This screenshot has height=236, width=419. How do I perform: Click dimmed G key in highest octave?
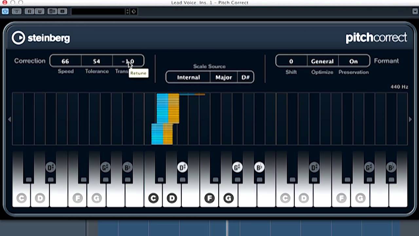[360, 198]
